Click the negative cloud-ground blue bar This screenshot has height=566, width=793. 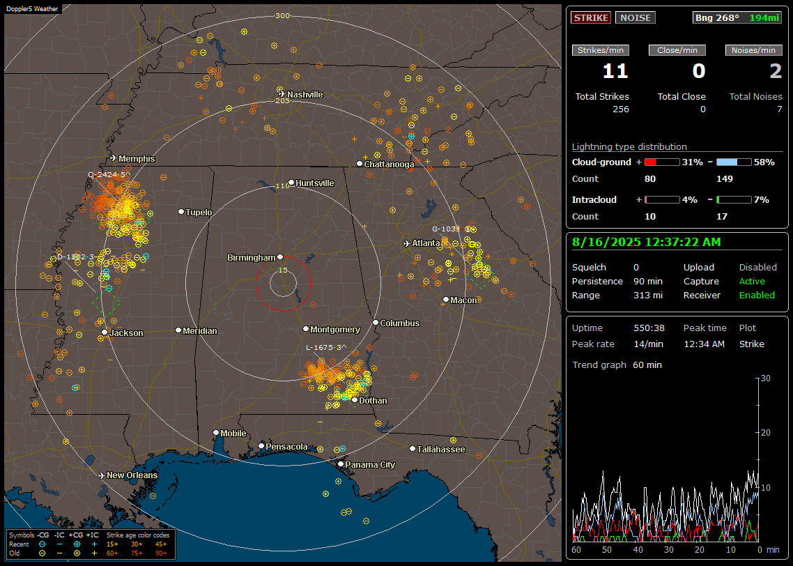click(x=734, y=162)
